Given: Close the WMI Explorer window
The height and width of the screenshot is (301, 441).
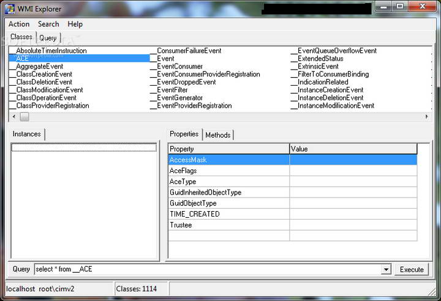Looking at the screenshot, I should click(x=422, y=7).
